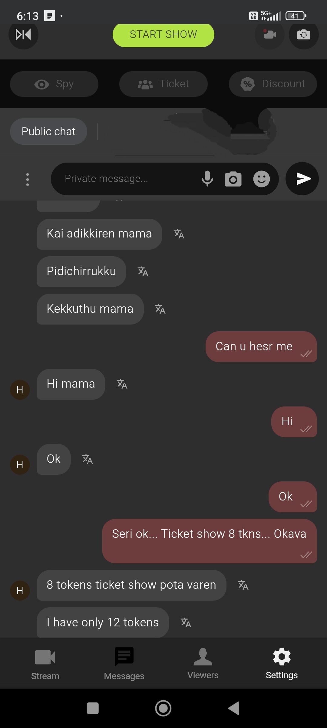This screenshot has width=327, height=728.
Task: Send message with the arrow button
Action: 302,179
